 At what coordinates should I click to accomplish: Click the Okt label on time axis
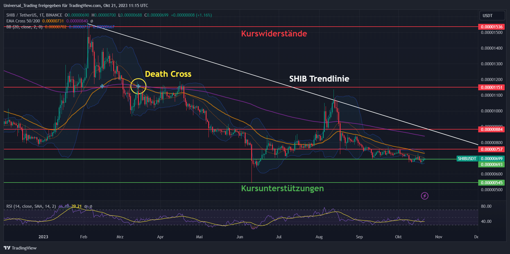coord(398,237)
